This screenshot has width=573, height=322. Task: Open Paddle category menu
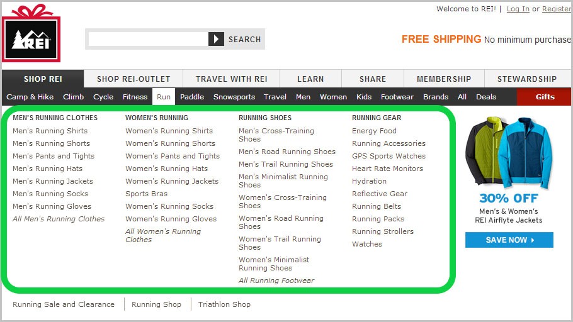(192, 97)
